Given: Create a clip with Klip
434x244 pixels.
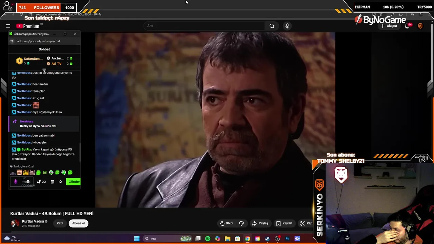Looking at the screenshot, I should click(x=306, y=223).
